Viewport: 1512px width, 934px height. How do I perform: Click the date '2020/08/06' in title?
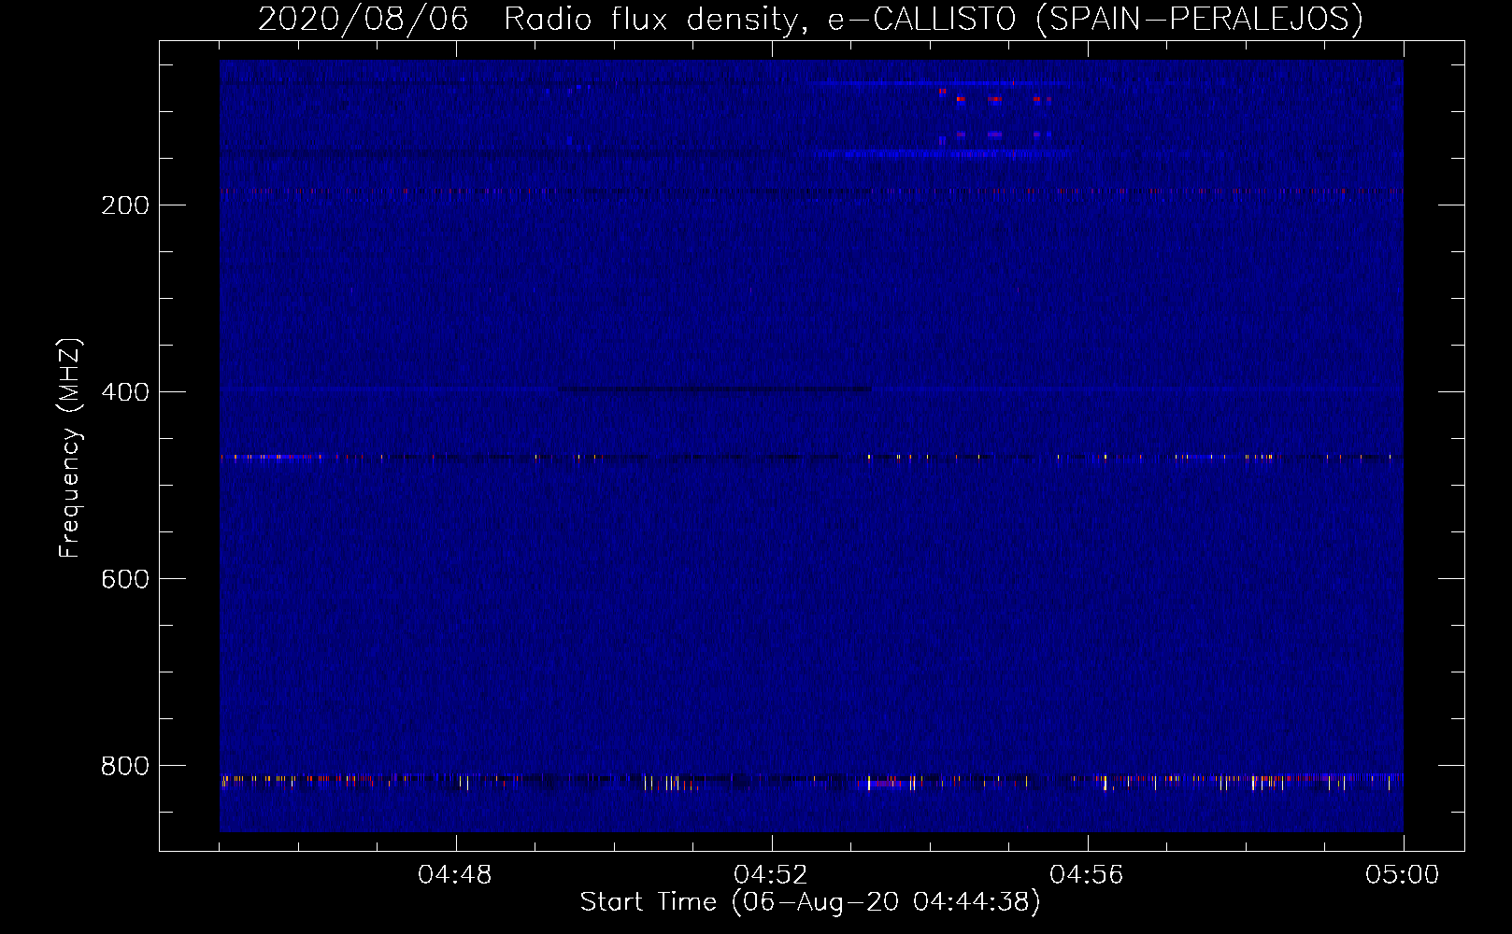click(363, 20)
